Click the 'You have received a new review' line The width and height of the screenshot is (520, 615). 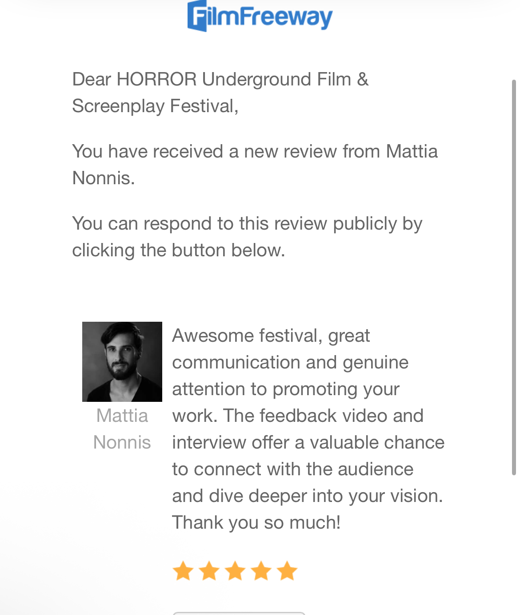255,151
